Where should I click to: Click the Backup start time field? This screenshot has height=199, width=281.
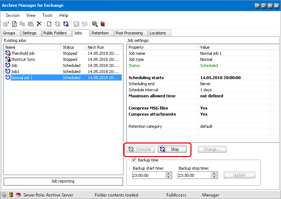148,175
